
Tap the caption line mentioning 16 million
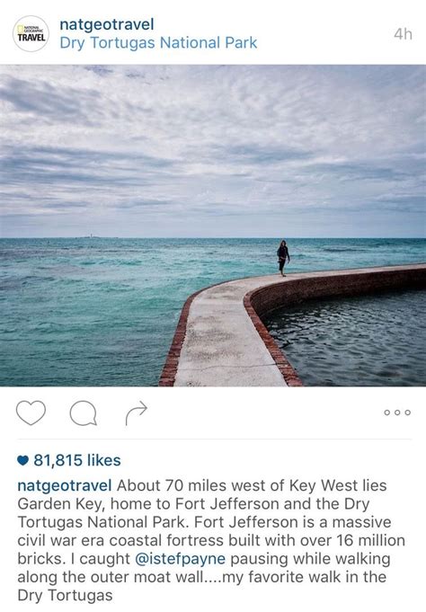point(211,541)
